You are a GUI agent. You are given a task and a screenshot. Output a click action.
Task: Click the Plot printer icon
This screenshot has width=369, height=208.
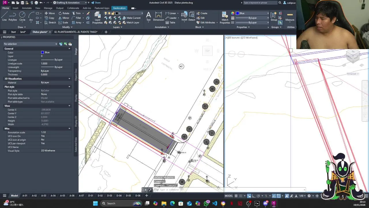coord(36,3)
